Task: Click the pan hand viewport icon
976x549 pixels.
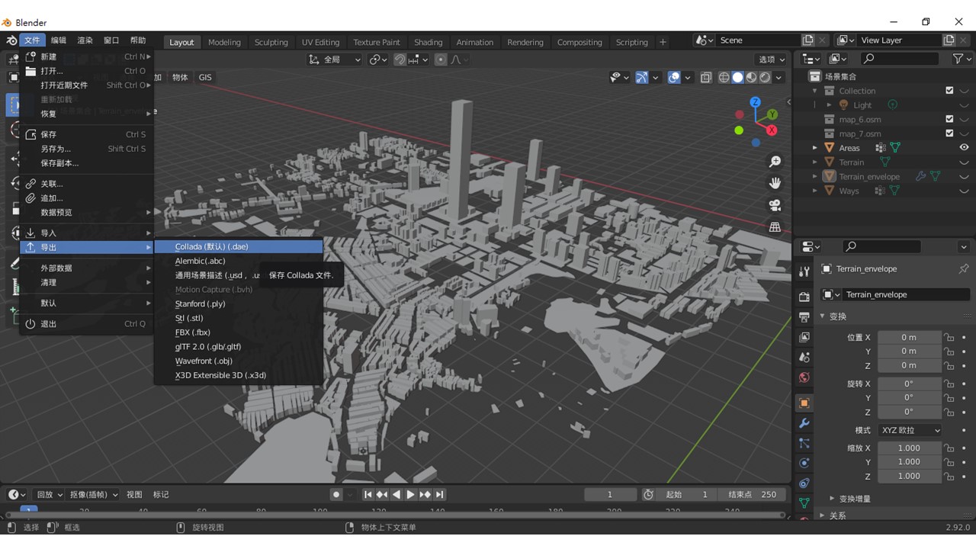Action: pyautogui.click(x=775, y=183)
